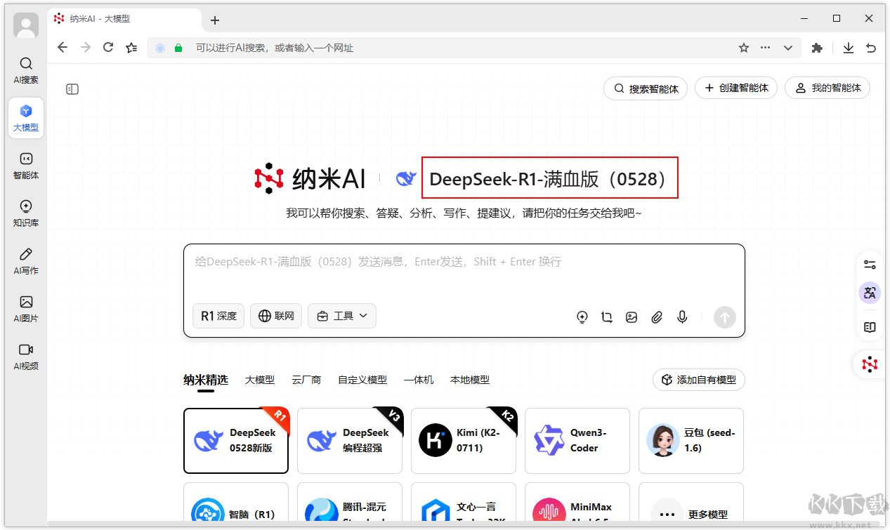This screenshot has height=530, width=890.
Task: Open the AI视频 tool
Action: (25, 357)
